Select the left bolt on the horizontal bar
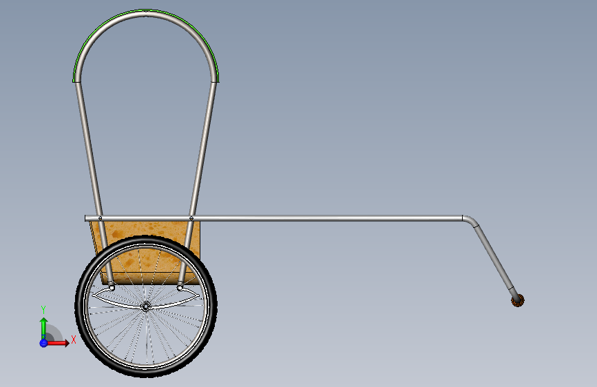The image size is (597, 387). [100, 218]
